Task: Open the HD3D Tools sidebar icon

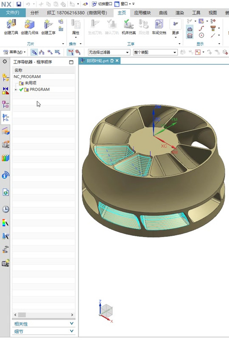Action: [x=5, y=175]
